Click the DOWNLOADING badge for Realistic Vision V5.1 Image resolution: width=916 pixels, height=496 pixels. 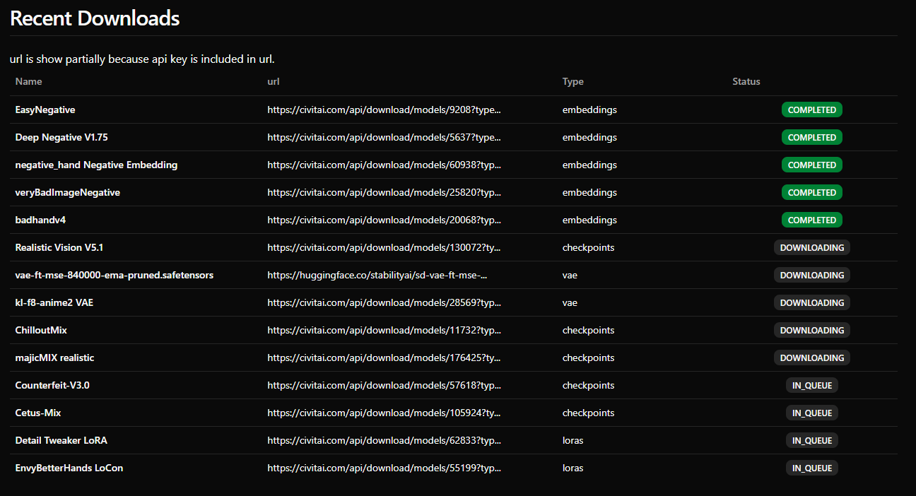coord(811,248)
